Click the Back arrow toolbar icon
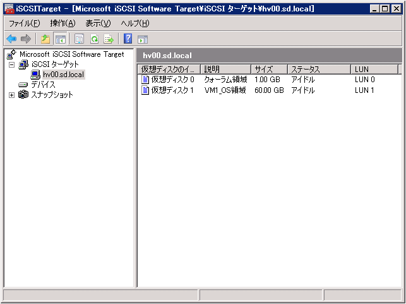The width and height of the screenshot is (406, 304). pos(11,39)
